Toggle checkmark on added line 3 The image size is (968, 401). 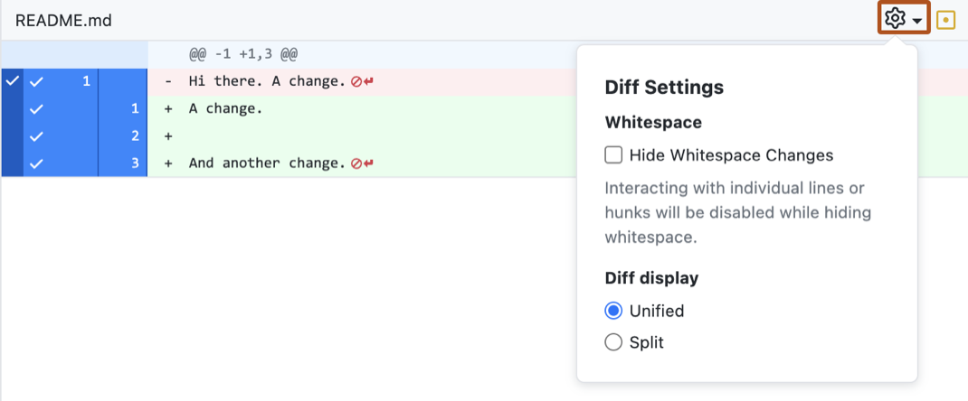click(x=36, y=163)
